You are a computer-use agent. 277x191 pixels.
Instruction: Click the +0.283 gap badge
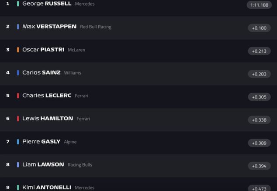click(x=259, y=74)
